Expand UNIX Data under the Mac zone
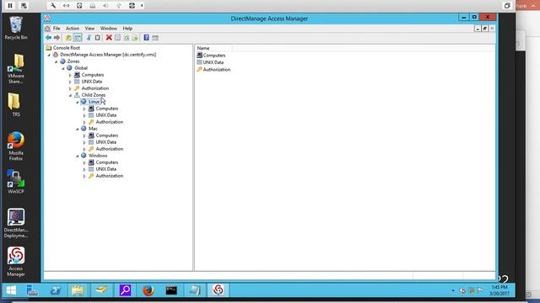The height and width of the screenshot is (303, 540). click(x=84, y=142)
